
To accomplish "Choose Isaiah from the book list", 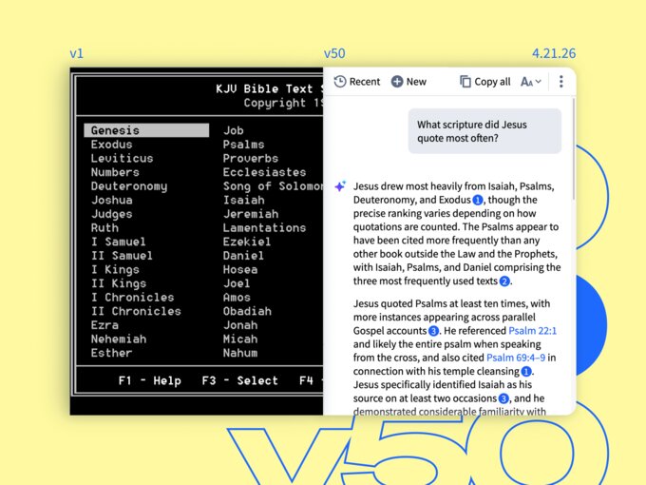I will pyautogui.click(x=244, y=200).
